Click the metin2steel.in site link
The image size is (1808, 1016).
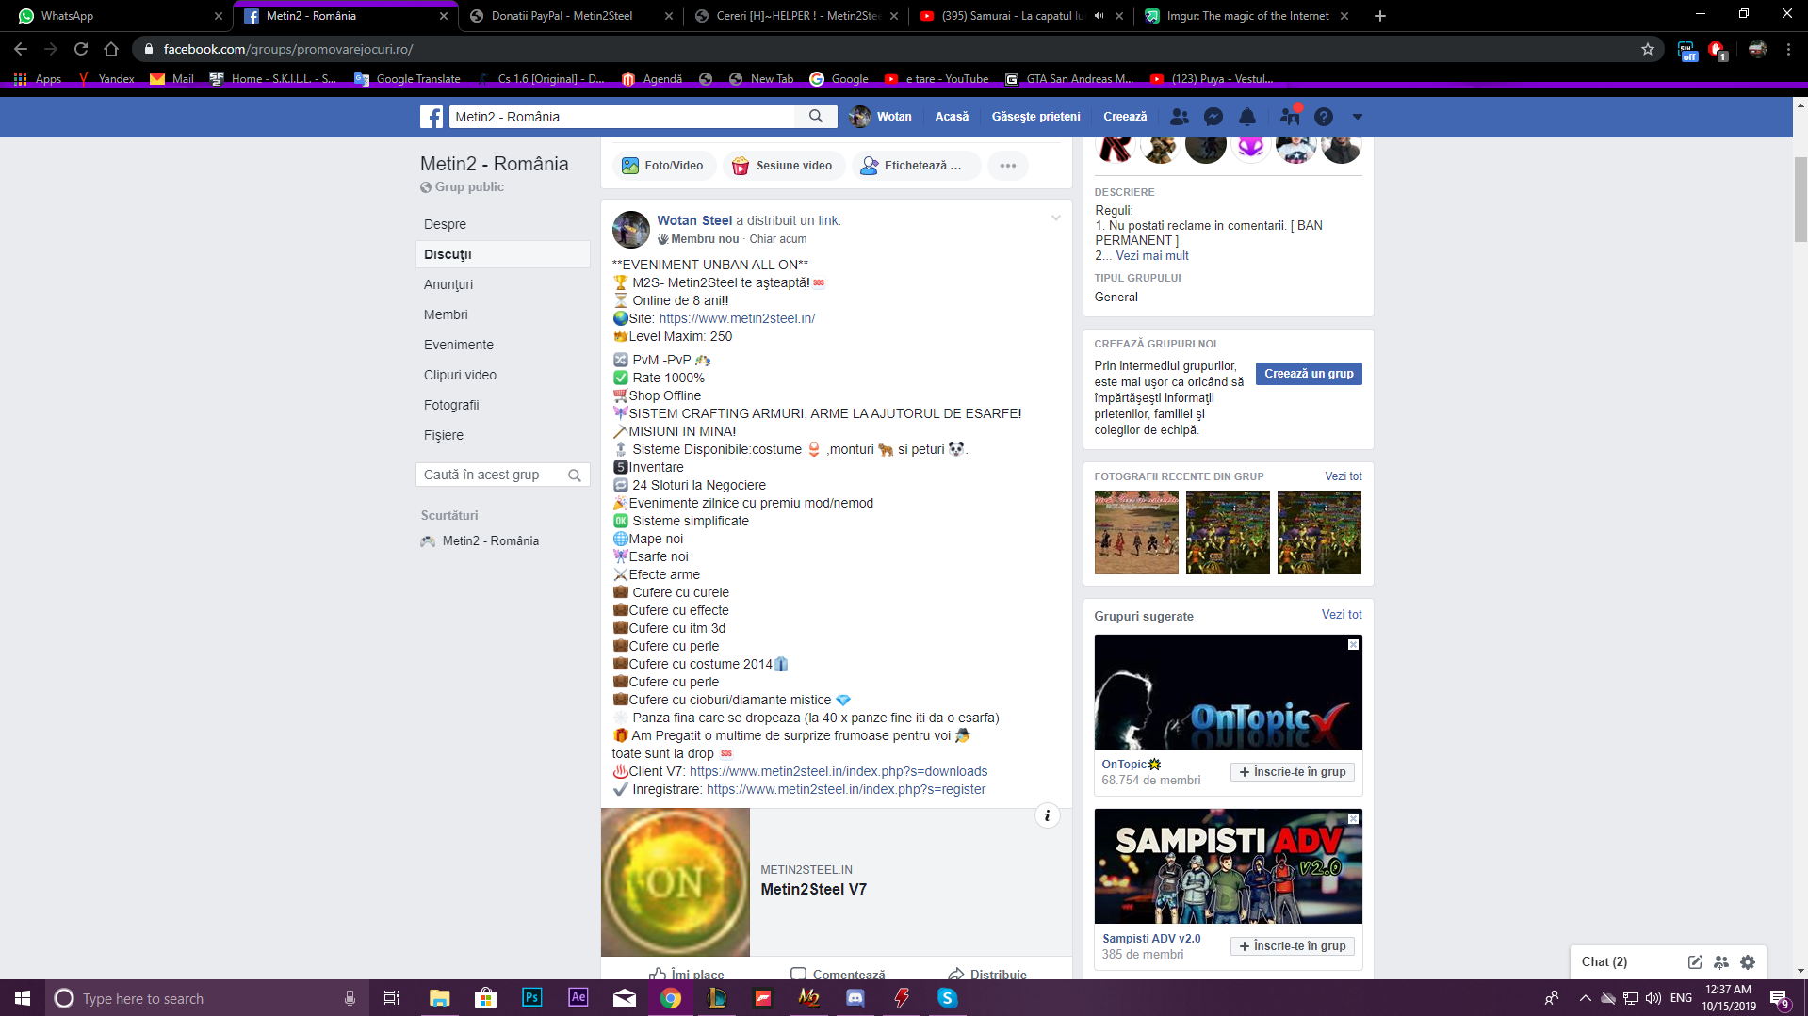point(737,318)
